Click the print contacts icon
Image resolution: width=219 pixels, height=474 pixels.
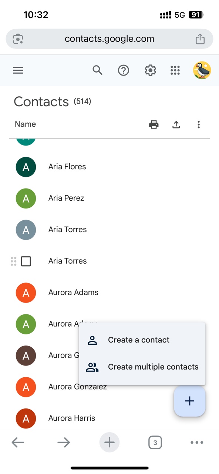tap(154, 124)
